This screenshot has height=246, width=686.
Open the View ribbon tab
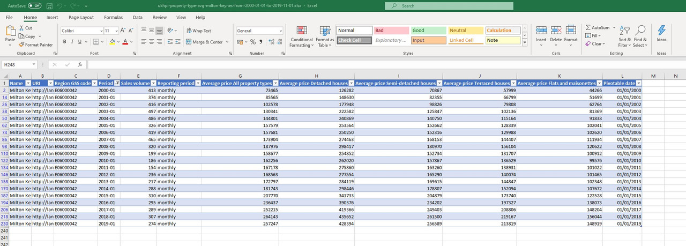(x=181, y=17)
